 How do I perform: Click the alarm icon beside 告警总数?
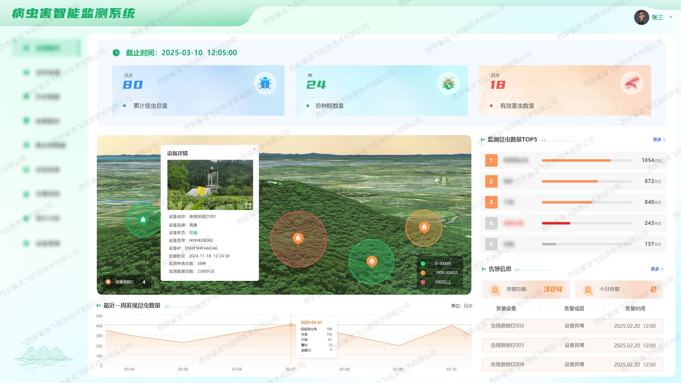click(x=495, y=289)
